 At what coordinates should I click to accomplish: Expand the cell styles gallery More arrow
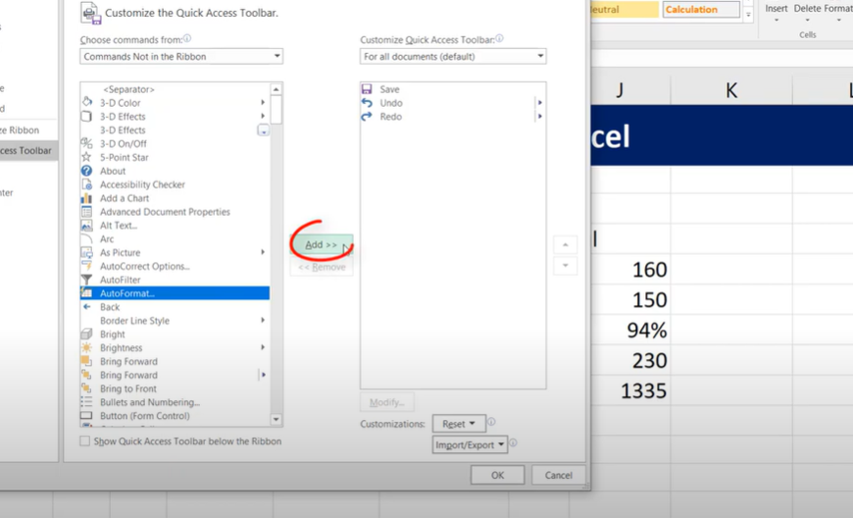coord(748,16)
